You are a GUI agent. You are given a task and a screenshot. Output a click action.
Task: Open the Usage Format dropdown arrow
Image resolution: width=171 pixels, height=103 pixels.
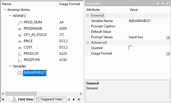[x=168, y=54]
